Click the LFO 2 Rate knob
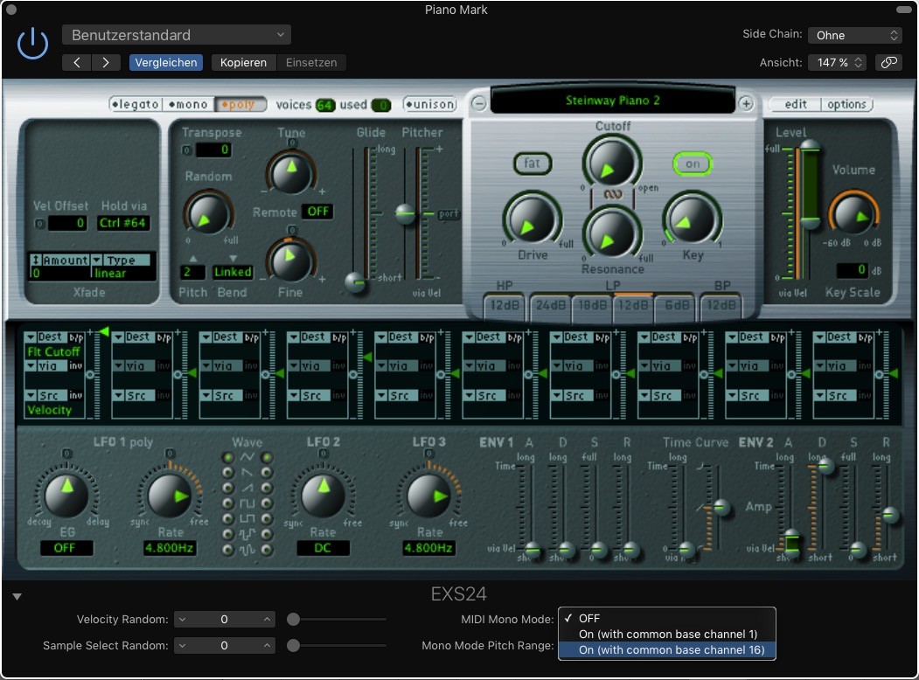The height and width of the screenshot is (680, 919). [x=323, y=496]
